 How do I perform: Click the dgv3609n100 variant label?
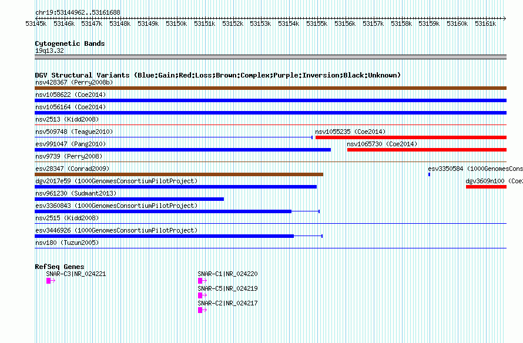[x=494, y=181]
